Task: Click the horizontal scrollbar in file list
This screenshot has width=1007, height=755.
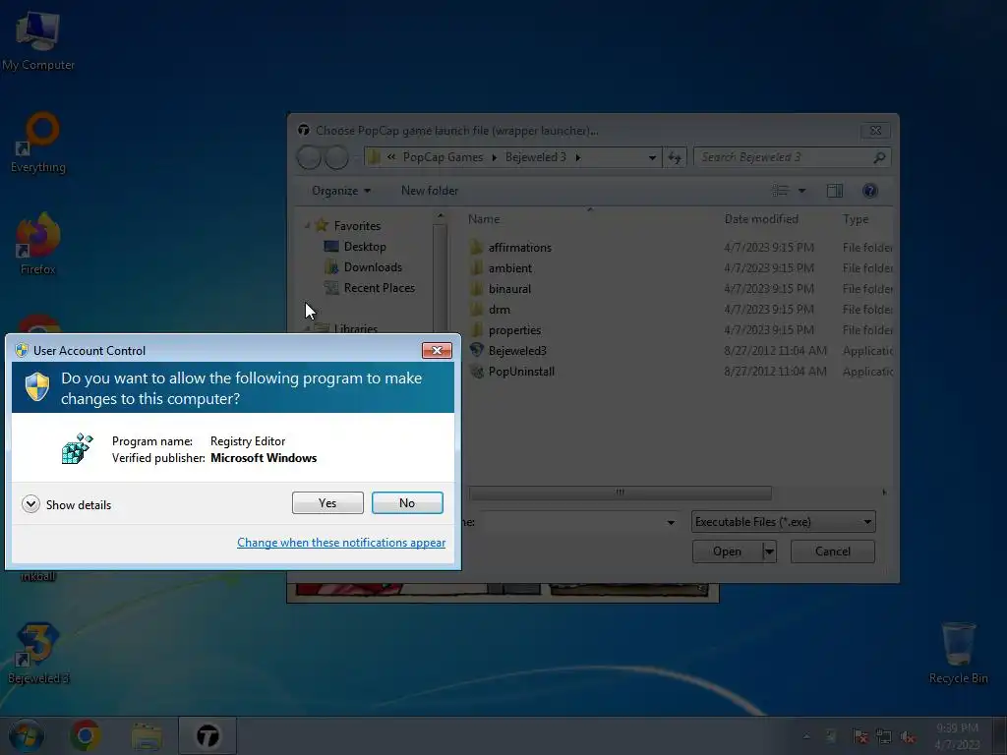Action: 621,493
